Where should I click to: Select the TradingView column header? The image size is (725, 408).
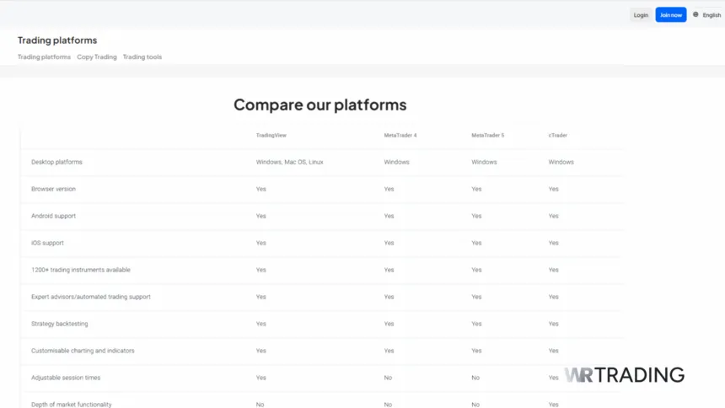(x=271, y=136)
